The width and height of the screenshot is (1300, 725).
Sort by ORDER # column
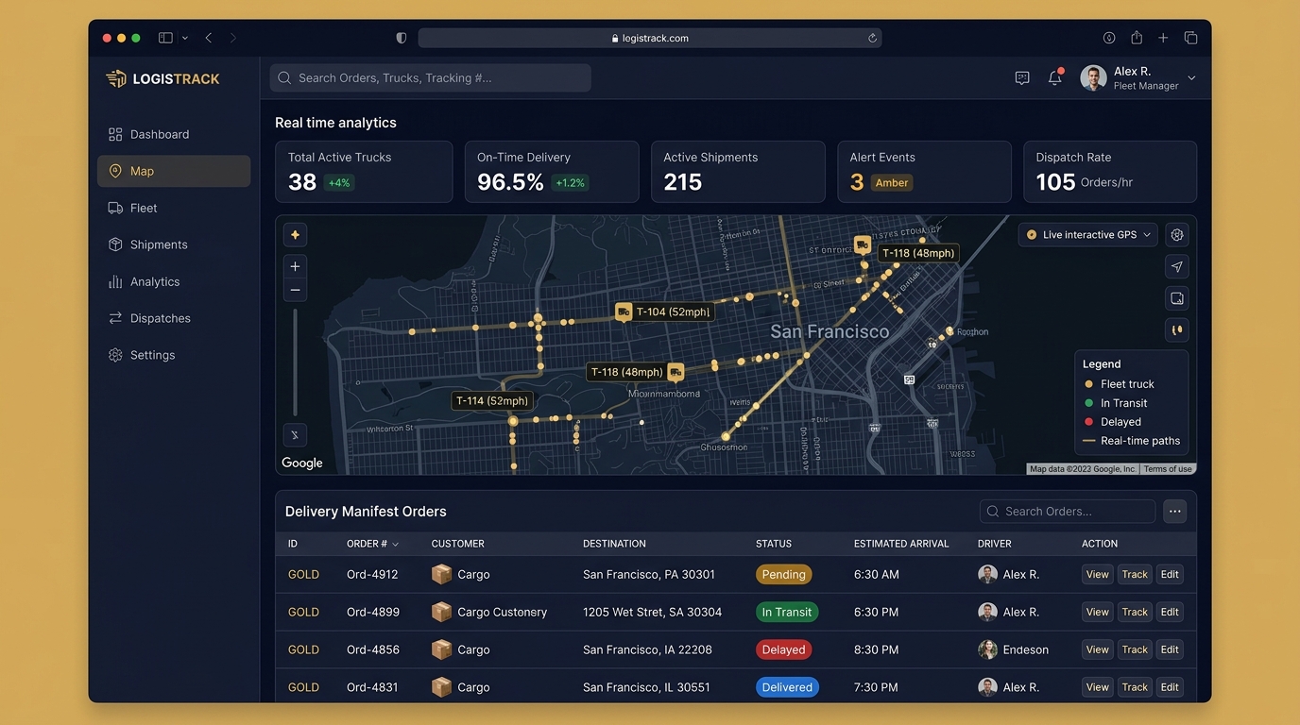coord(372,544)
